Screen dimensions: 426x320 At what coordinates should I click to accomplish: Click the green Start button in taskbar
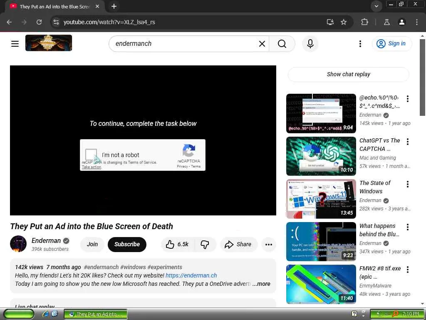(19, 314)
